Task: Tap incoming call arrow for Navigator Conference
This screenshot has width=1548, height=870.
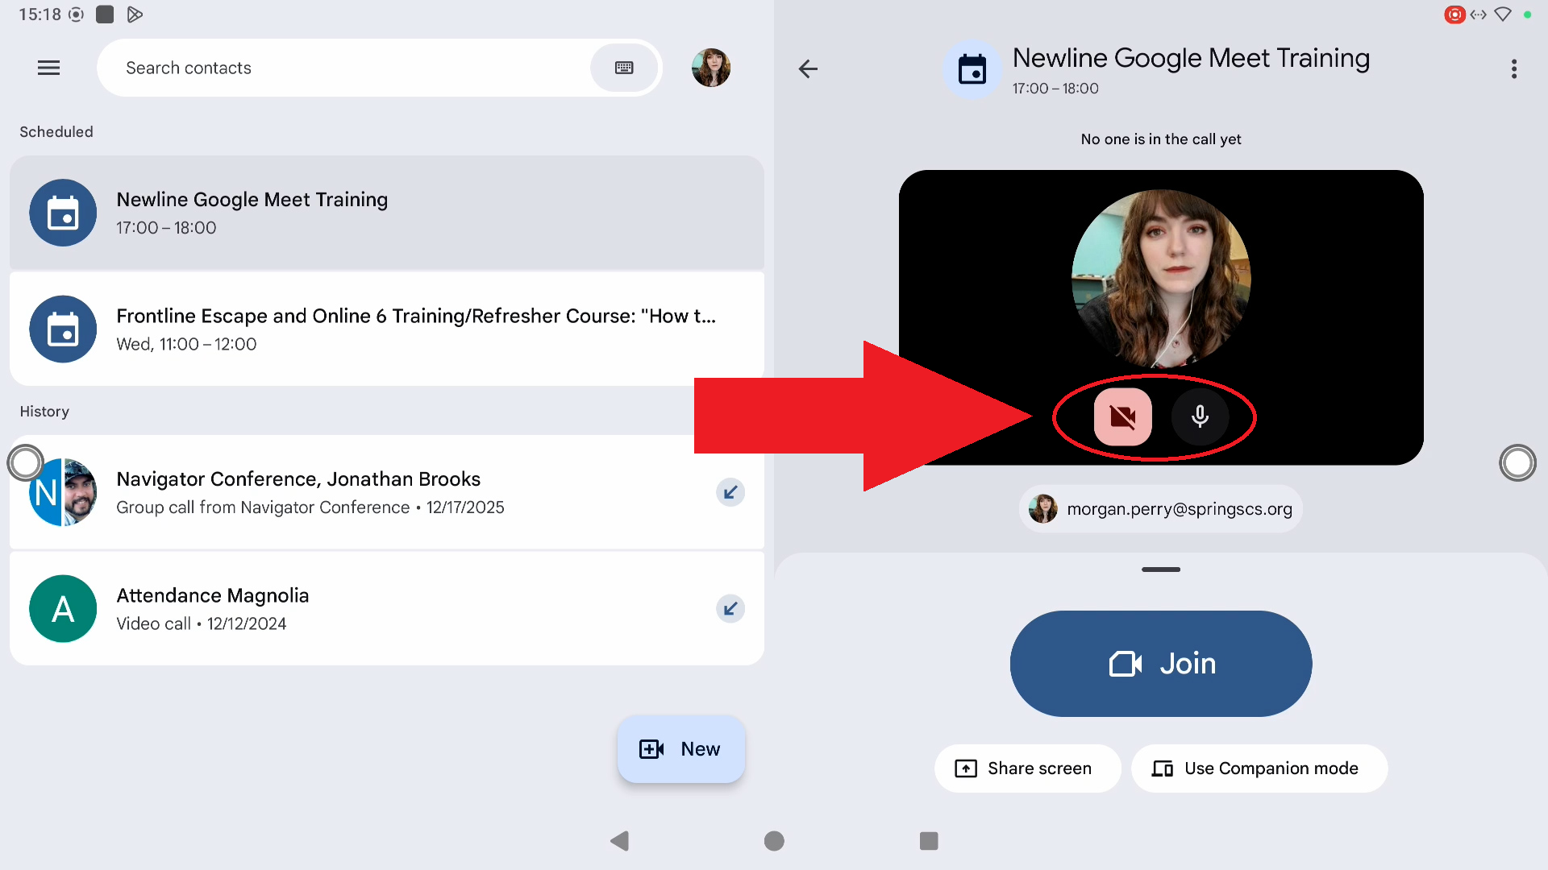Action: click(730, 492)
